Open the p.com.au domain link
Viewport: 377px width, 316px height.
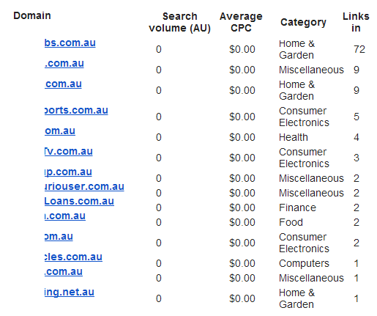68,172
